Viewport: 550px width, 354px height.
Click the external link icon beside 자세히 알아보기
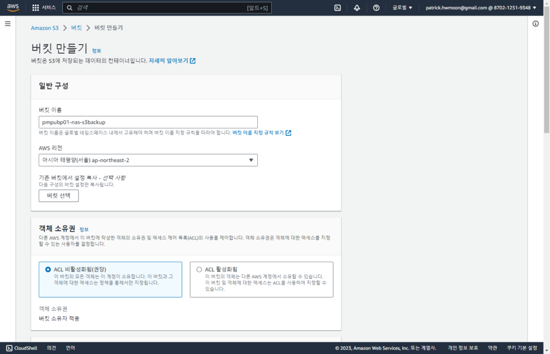(x=193, y=61)
